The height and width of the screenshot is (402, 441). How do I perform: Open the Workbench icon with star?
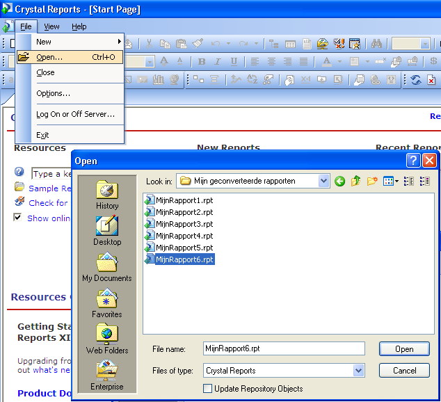354,44
